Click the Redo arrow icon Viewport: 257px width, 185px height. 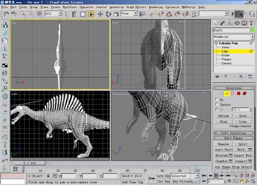(14, 14)
